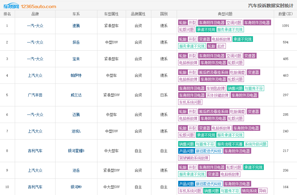This screenshot has height=195, width=297.
Task: Click the 排名 column header
Action: click(x=7, y=14)
